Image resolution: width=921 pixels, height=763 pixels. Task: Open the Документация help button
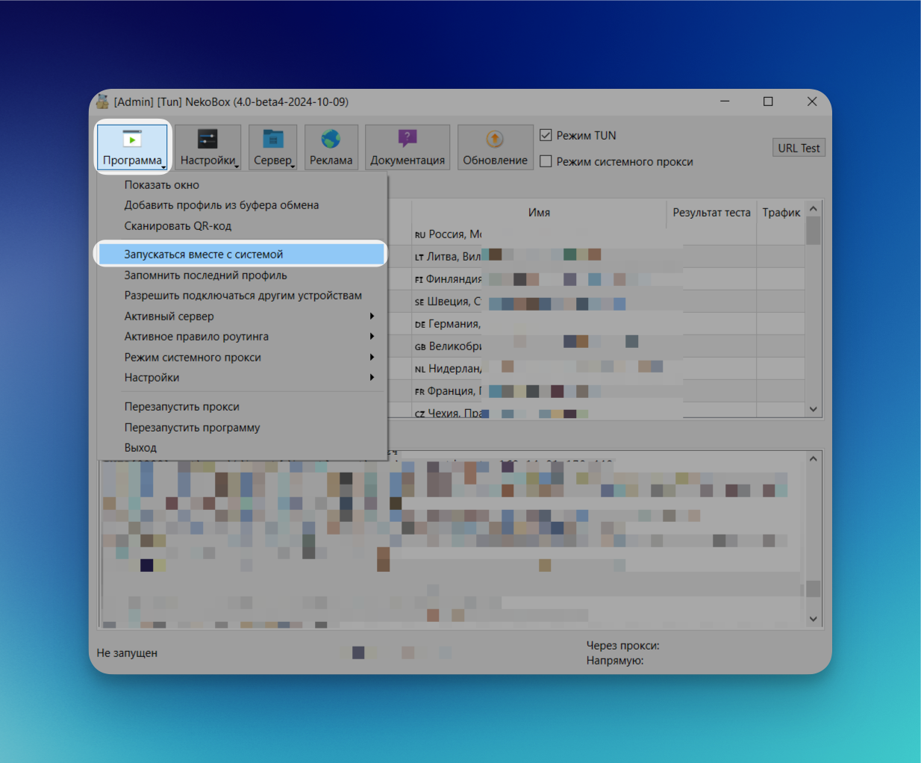click(x=408, y=147)
